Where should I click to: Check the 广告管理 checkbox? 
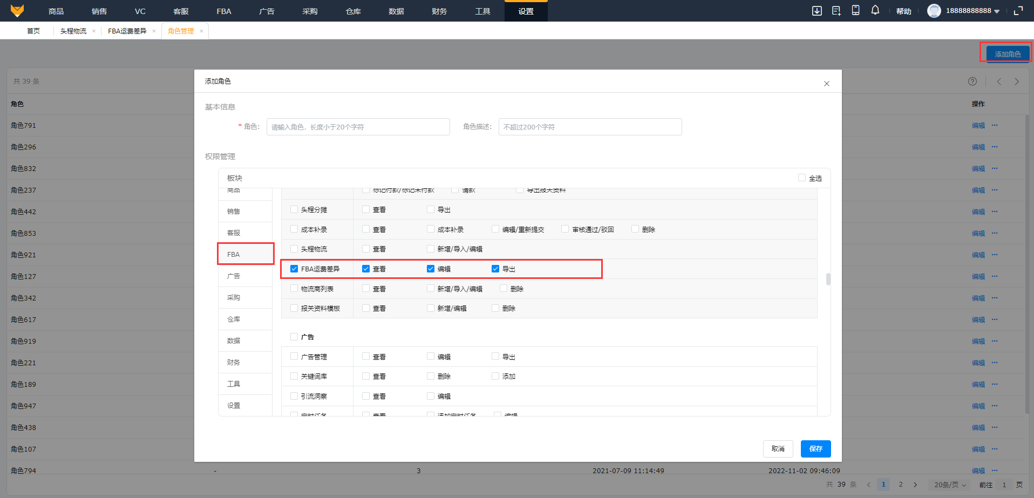294,357
